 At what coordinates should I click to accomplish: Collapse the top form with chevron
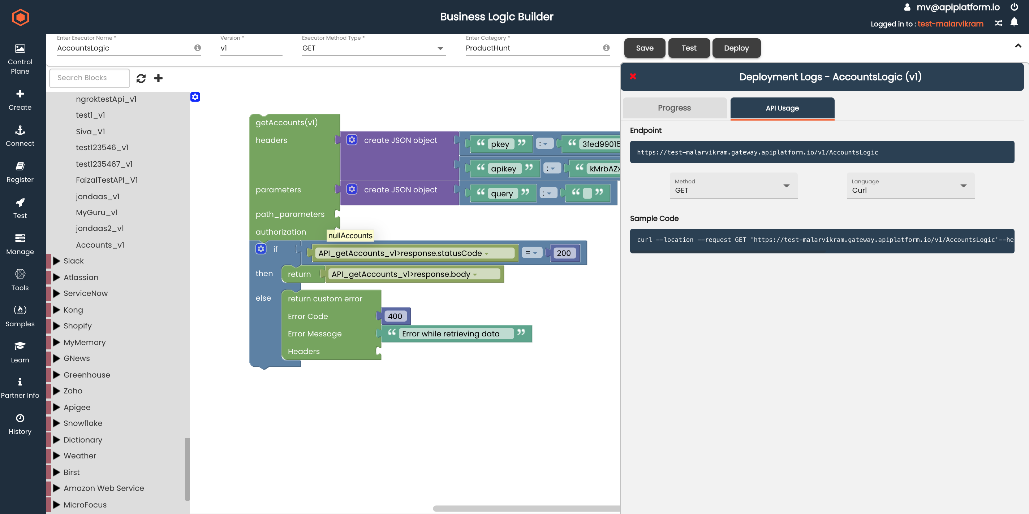pos(1018,45)
